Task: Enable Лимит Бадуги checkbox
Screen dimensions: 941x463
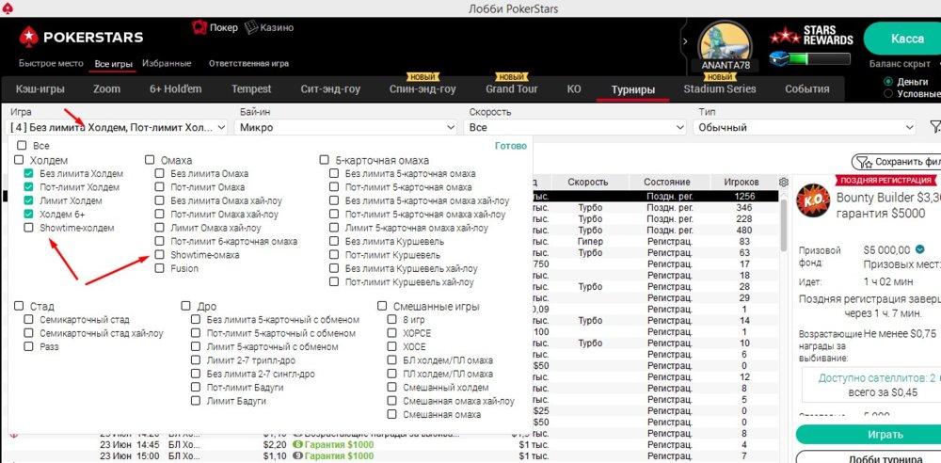Action: click(196, 401)
